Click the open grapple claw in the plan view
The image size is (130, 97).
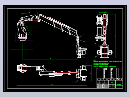(x=84, y=73)
